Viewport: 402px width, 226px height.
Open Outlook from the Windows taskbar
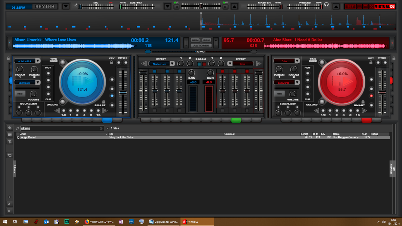[46, 222]
